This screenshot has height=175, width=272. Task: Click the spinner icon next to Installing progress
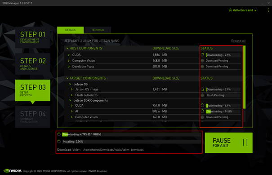[x=59, y=142]
